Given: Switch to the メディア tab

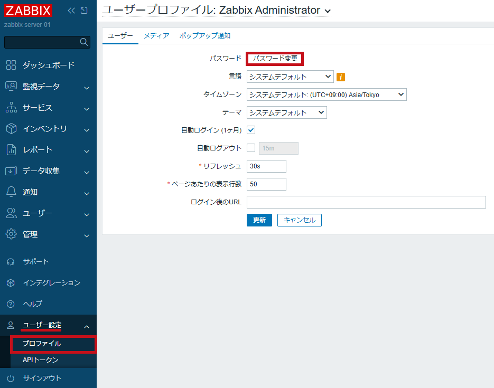Looking at the screenshot, I should point(156,35).
